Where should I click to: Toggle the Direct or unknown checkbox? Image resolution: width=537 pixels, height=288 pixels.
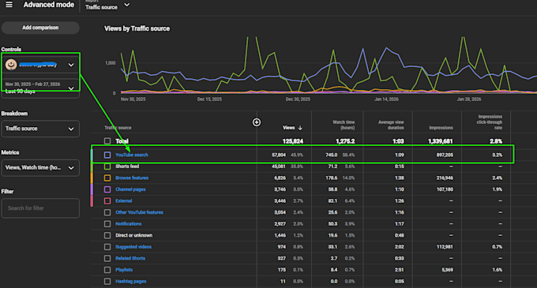click(107, 235)
